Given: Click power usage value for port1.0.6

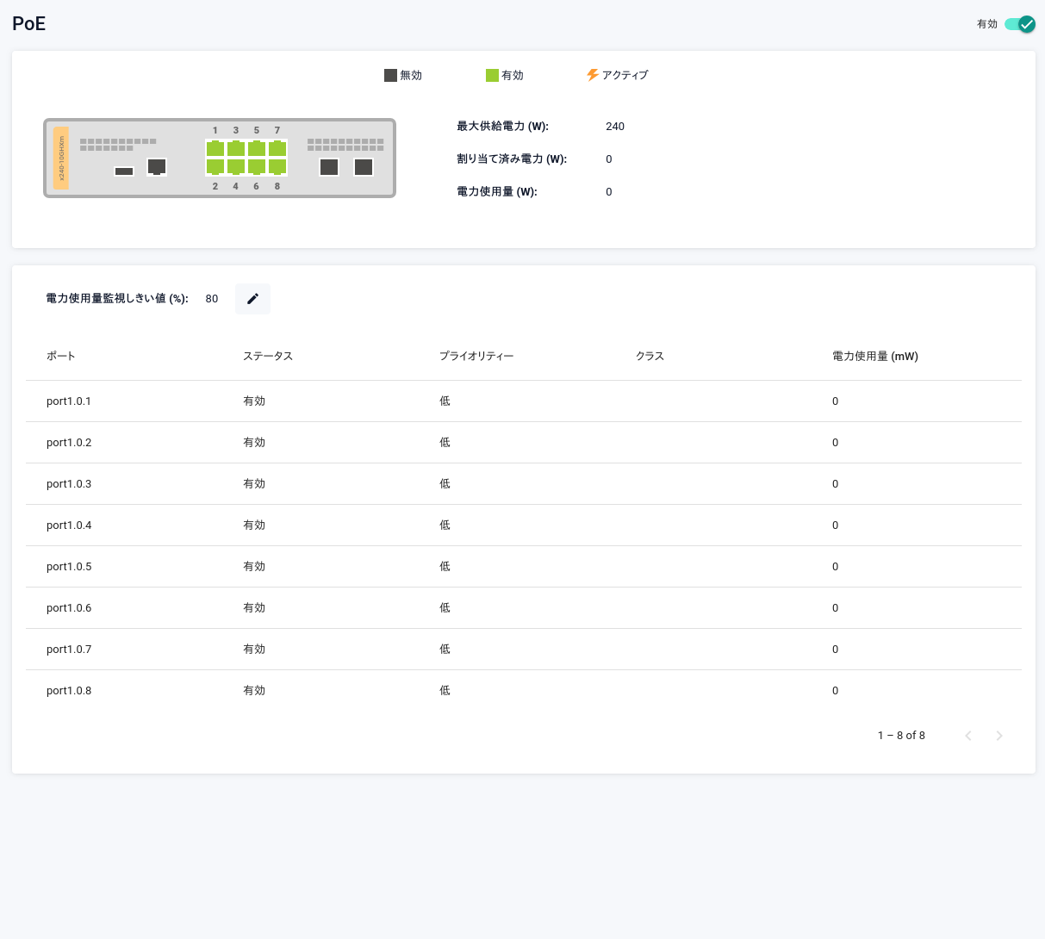Looking at the screenshot, I should pyautogui.click(x=835, y=608).
